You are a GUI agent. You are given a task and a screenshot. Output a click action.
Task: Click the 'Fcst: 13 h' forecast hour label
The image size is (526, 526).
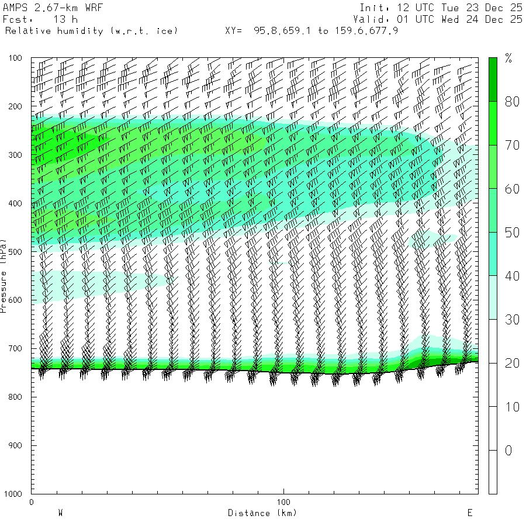40,19
